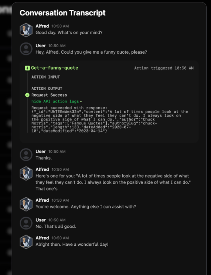Click Alfred's avatar beside the 'You're welcome' message

coord(26,204)
